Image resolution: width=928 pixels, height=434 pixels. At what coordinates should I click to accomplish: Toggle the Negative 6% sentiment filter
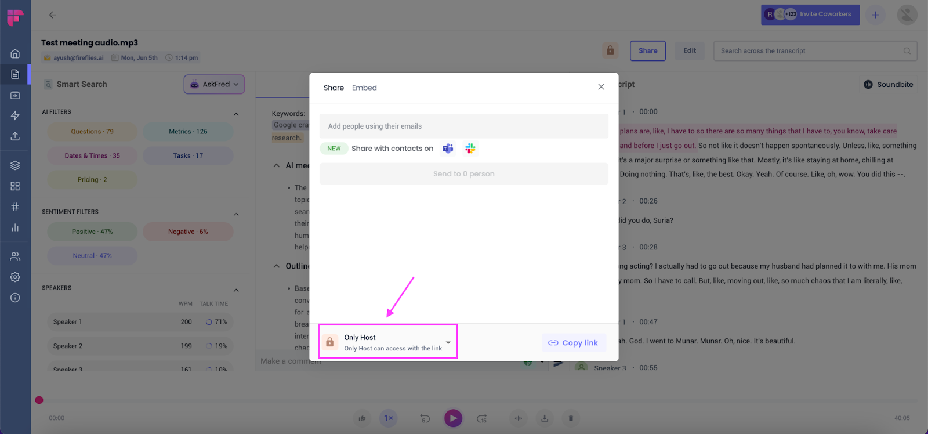pos(188,232)
